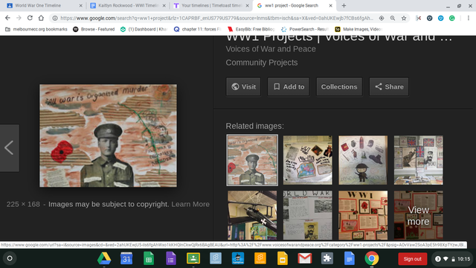Click View more related images
The width and height of the screenshot is (476, 268).
coord(418,215)
